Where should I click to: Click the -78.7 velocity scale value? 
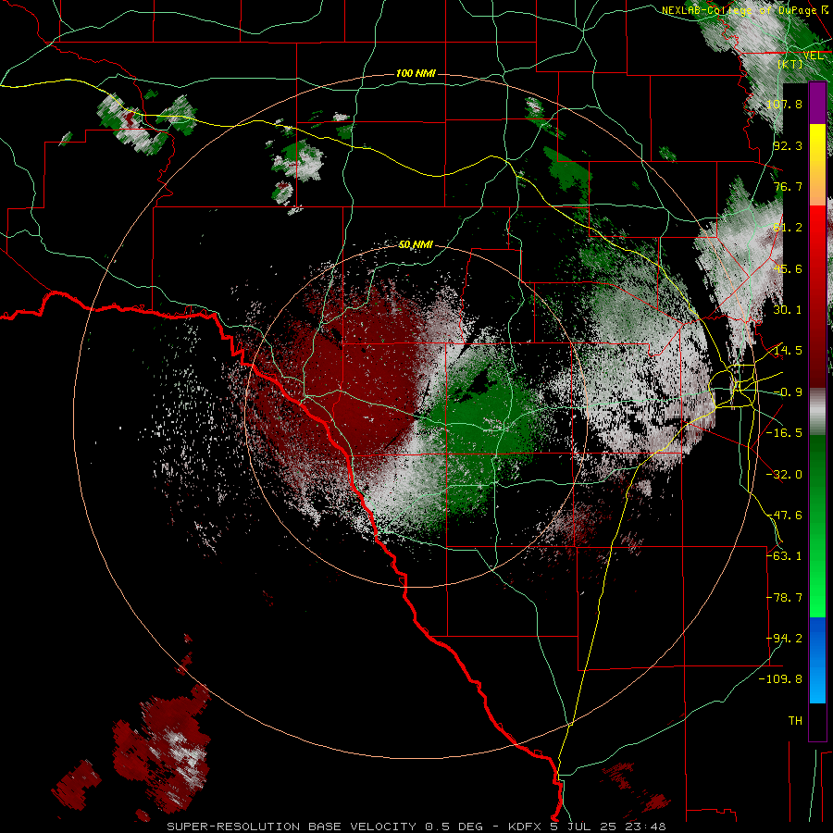tap(784, 598)
